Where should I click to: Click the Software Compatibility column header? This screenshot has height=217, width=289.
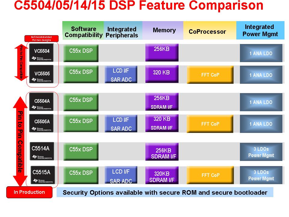83,30
